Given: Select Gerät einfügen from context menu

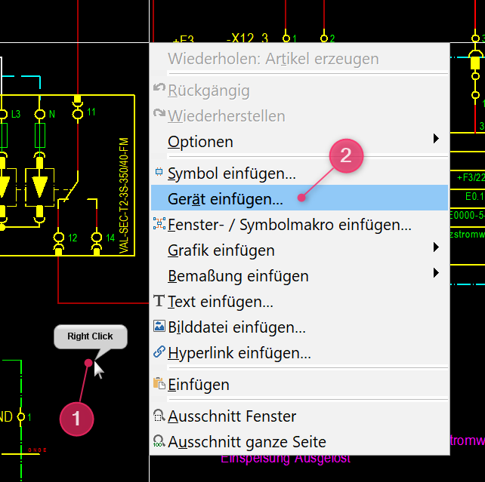Looking at the screenshot, I should coord(225,198).
